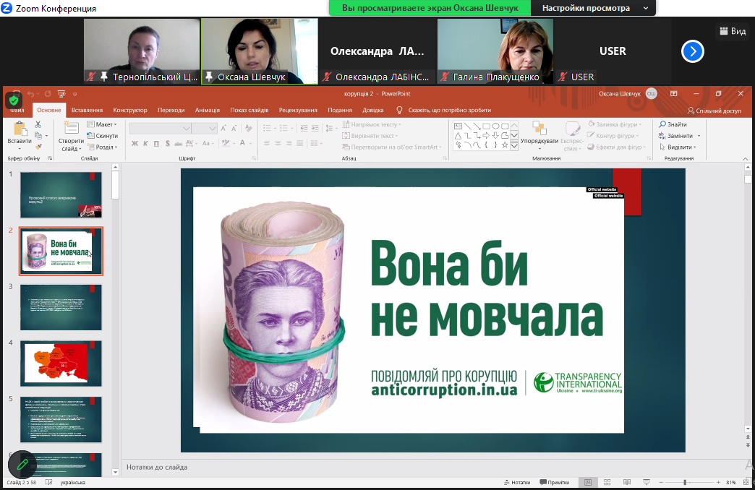Decrease font size with the A-down icon
This screenshot has height=490, width=755.
pyautogui.click(x=234, y=128)
